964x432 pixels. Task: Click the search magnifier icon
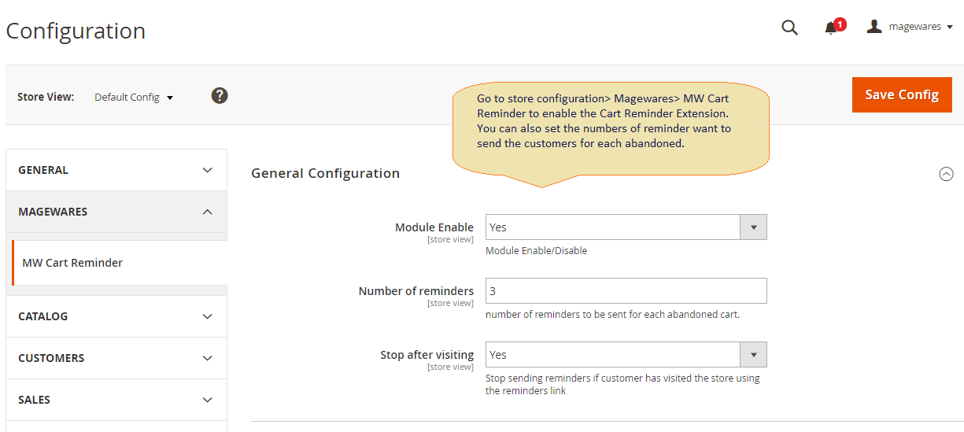click(789, 28)
